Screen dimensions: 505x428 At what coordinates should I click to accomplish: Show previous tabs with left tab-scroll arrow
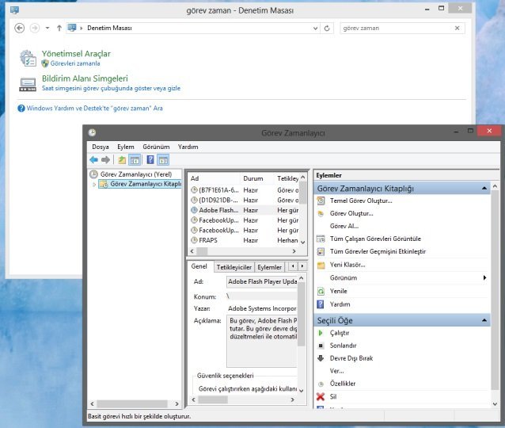pyautogui.click(x=293, y=266)
